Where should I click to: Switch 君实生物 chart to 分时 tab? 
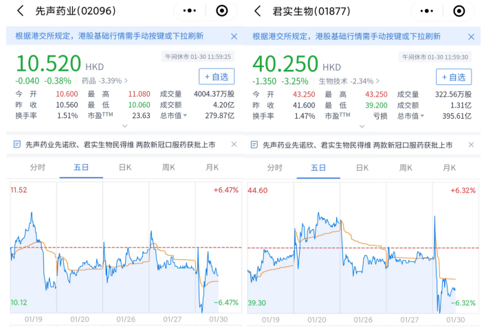point(275,167)
